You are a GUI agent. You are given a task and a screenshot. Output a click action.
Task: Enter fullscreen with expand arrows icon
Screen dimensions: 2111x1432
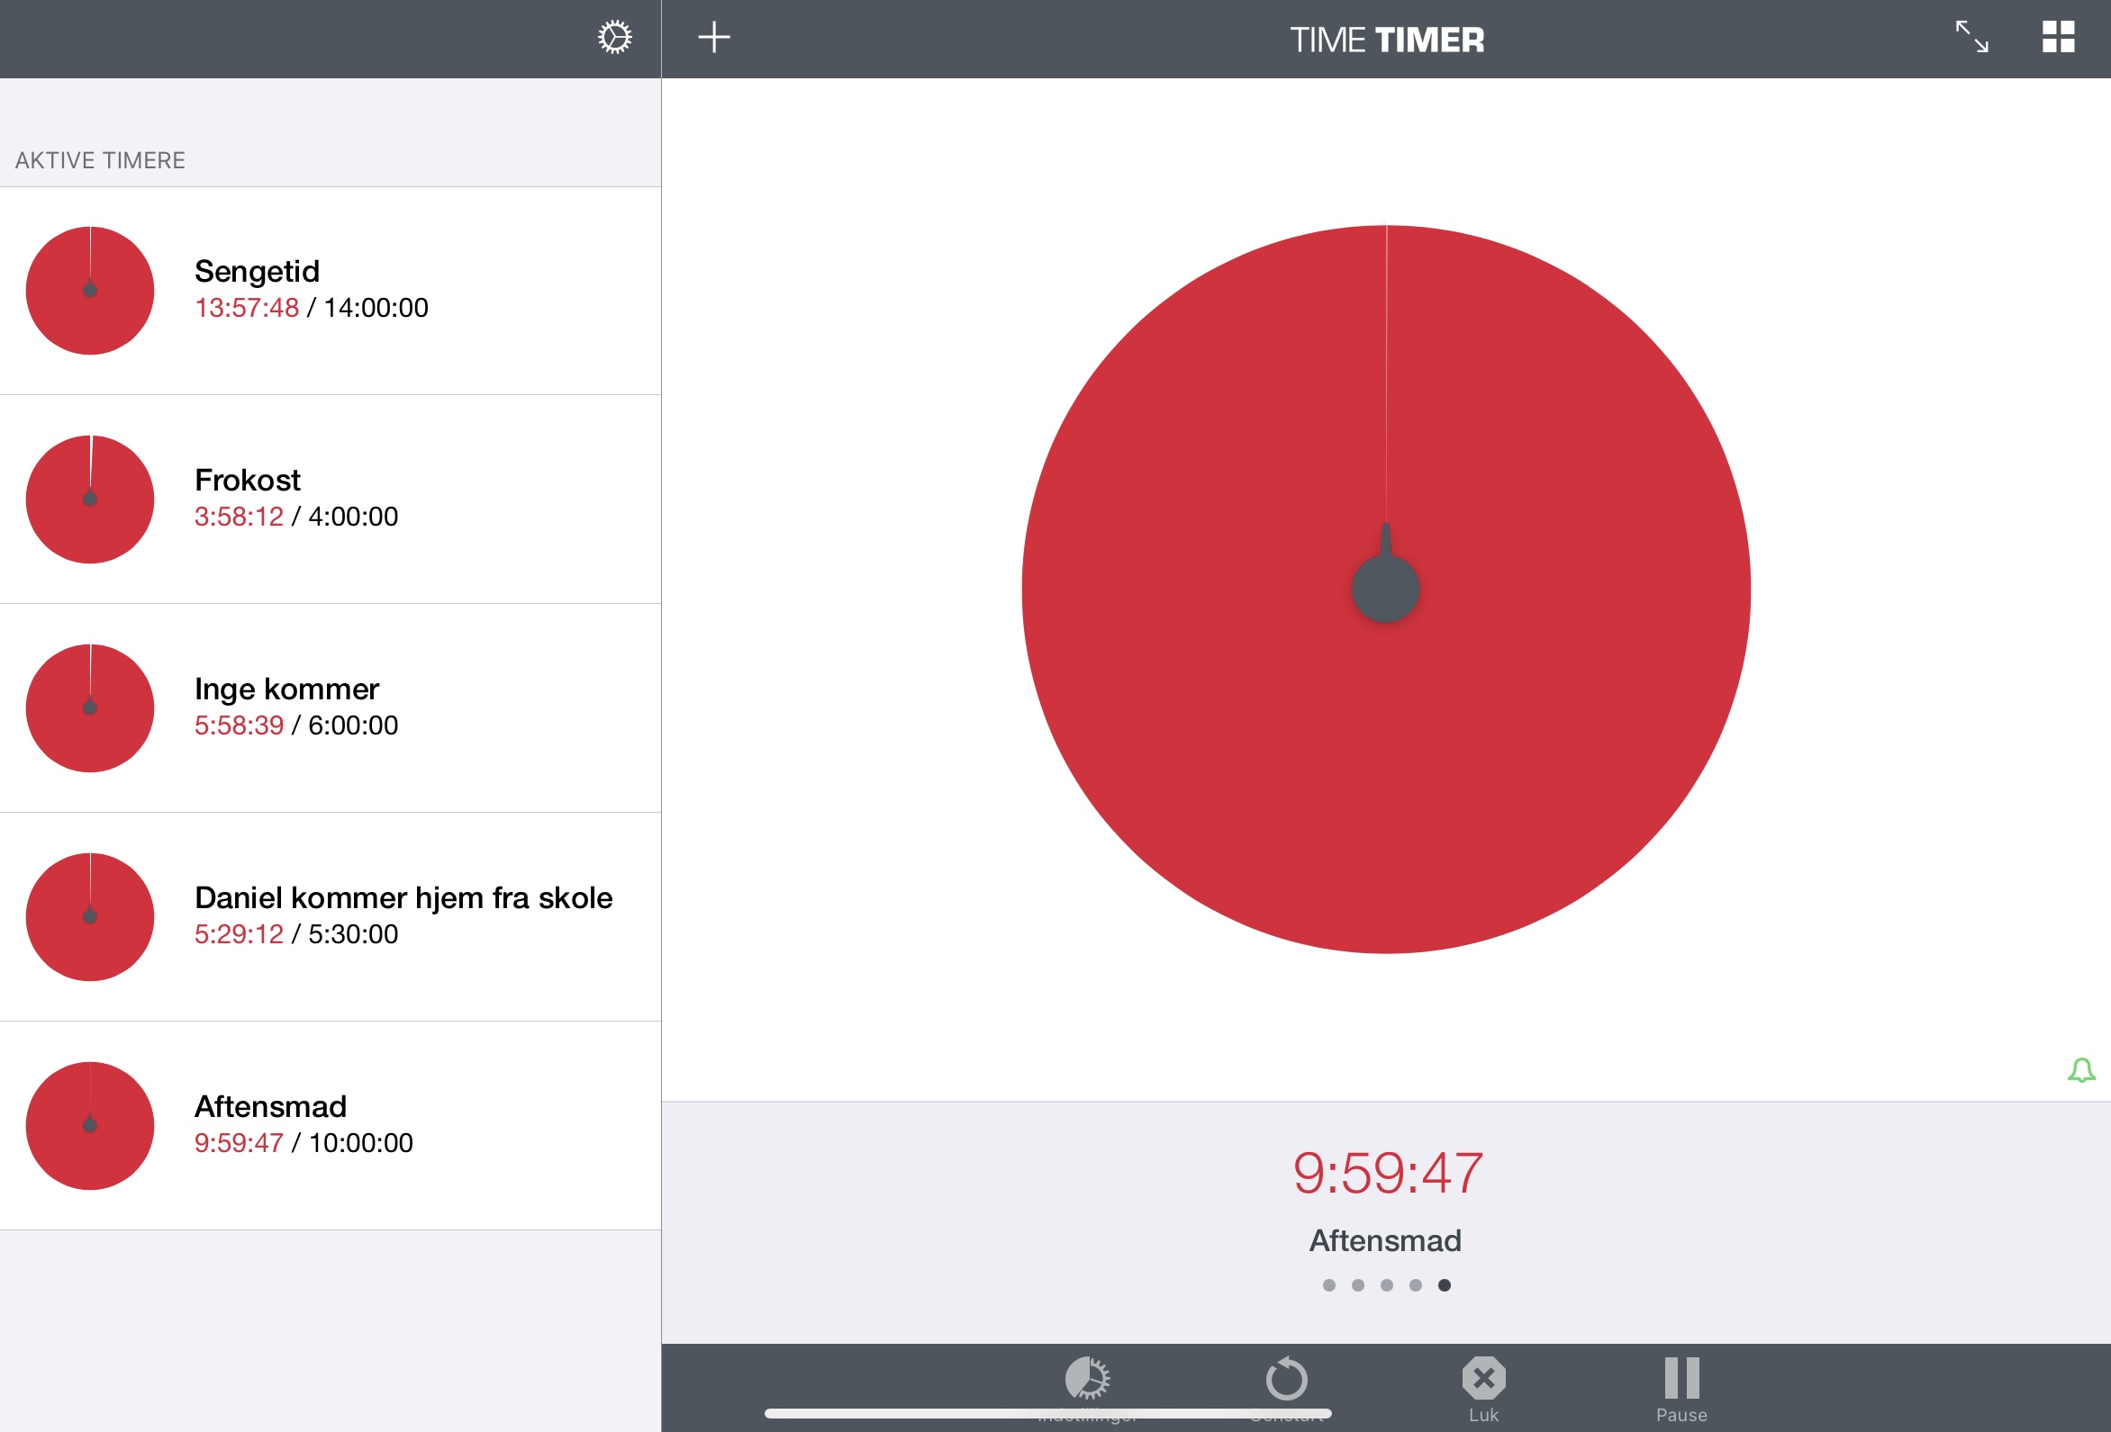coord(1972,37)
